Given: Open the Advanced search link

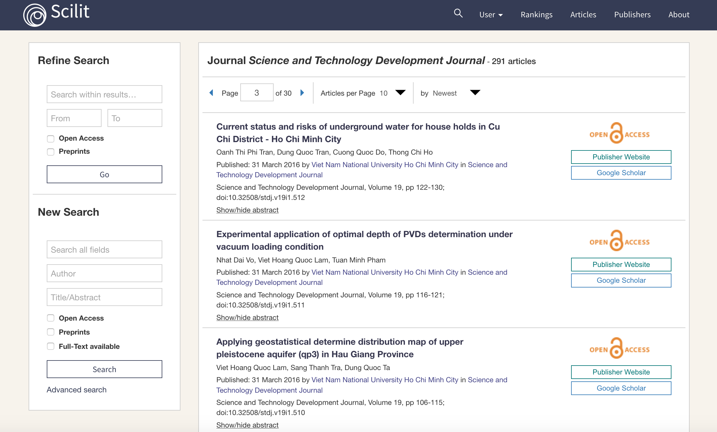Looking at the screenshot, I should coord(77,390).
